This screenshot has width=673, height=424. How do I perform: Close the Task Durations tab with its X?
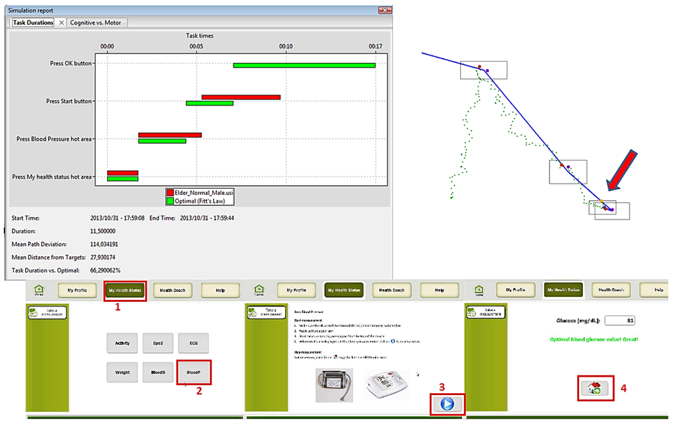(x=61, y=22)
